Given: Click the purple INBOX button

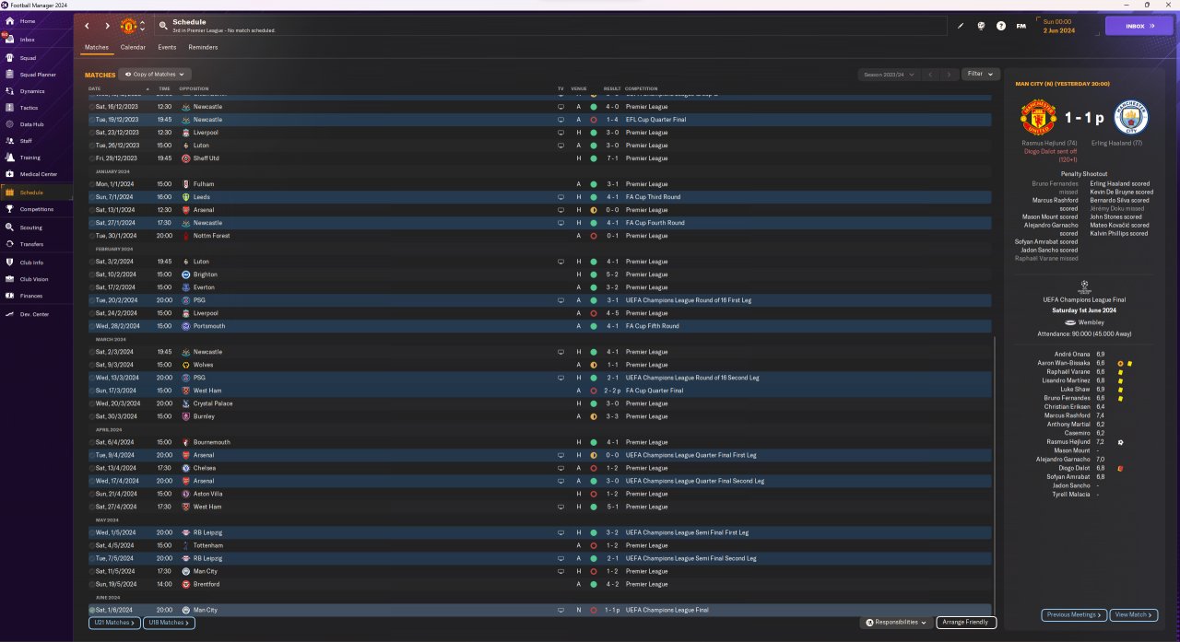Looking at the screenshot, I should click(1139, 26).
